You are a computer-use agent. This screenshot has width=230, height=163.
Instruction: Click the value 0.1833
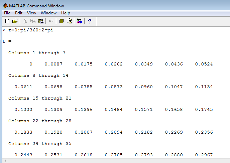click(x=23, y=132)
